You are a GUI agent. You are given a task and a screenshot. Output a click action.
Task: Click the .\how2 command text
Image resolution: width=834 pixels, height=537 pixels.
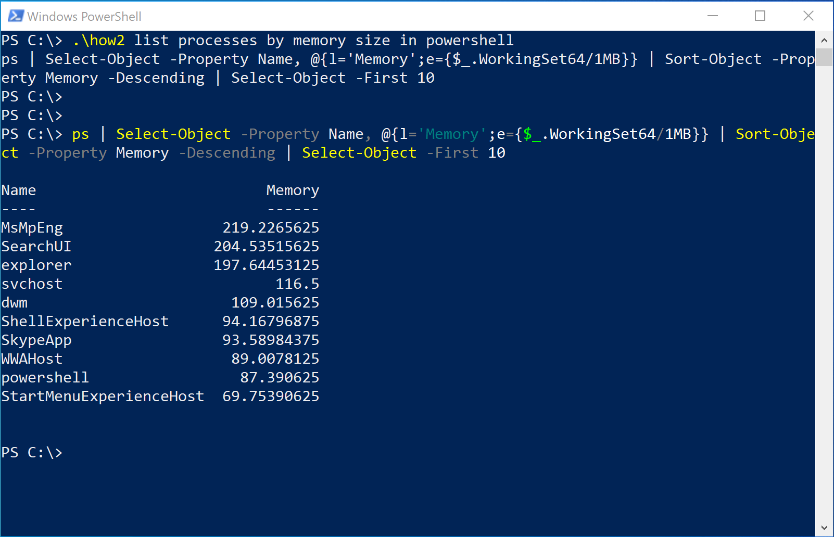(x=98, y=41)
